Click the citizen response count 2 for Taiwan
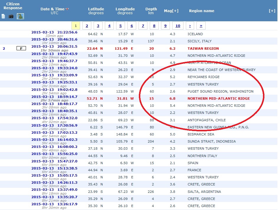Image resolution: width=278 pixels, height=210 pixels. click(4, 49)
